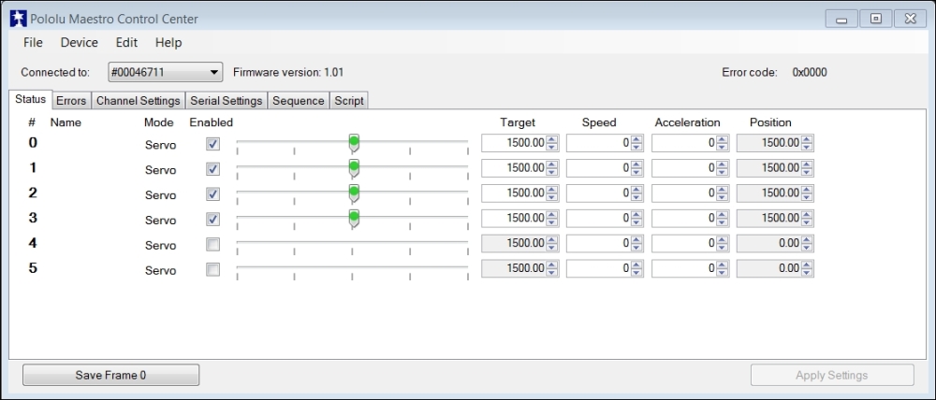936x400 pixels.
Task: Click channel 0 green slider handle
Action: pyautogui.click(x=354, y=144)
